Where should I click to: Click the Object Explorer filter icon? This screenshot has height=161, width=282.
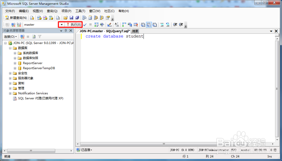(x=39, y=37)
